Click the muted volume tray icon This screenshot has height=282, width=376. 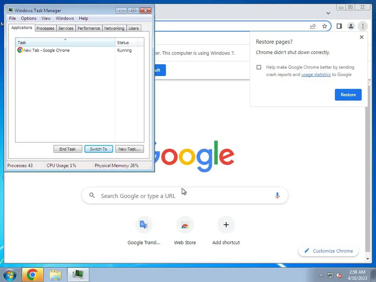[339, 275]
